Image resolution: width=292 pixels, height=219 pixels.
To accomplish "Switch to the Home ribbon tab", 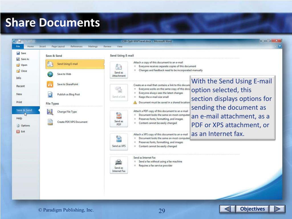I will point(30,46).
